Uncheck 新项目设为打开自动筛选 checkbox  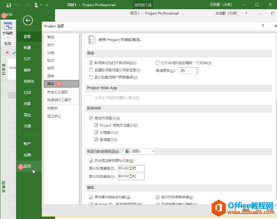click(91, 63)
